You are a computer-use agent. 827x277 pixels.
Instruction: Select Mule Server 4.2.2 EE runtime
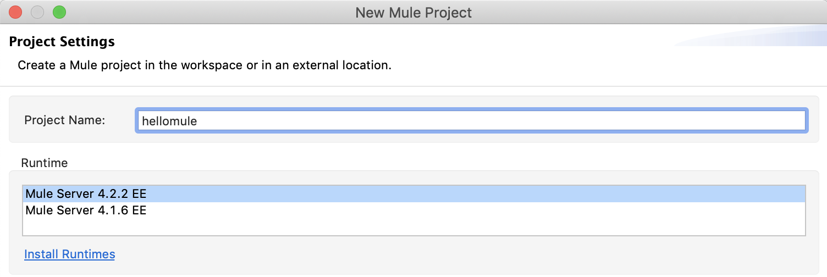86,193
